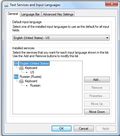This screenshot has height=136, width=120.
Task: Select the Russian keyboard layout entry
Action: pos(35,85)
